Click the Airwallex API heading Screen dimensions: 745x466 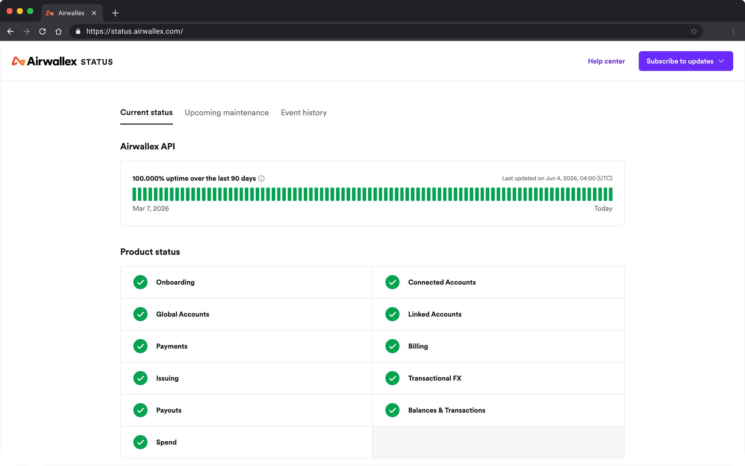148,146
